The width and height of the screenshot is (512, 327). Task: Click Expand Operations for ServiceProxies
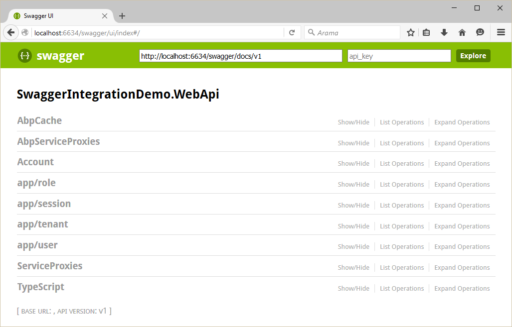462,268
